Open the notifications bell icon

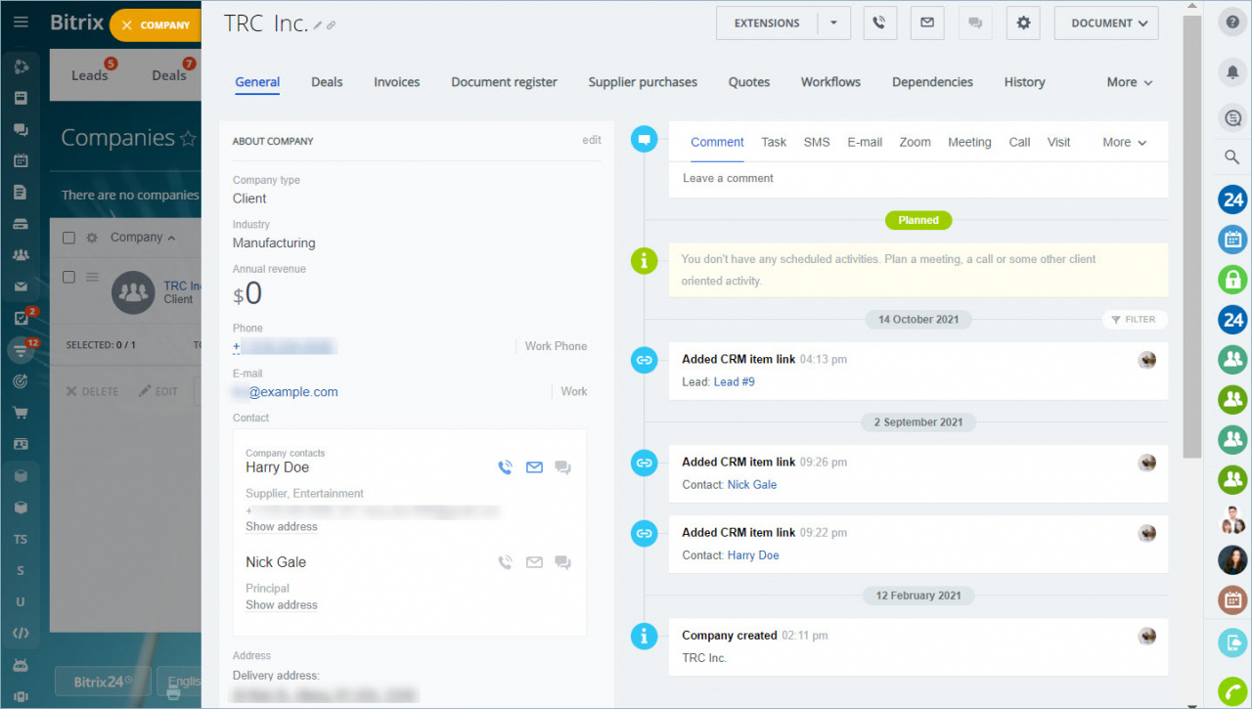(x=1232, y=71)
